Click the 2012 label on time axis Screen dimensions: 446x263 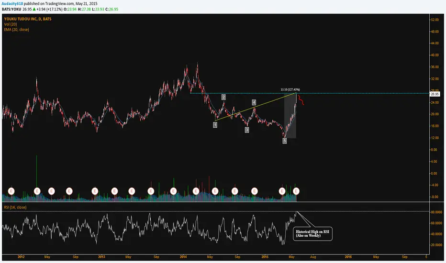tap(21, 257)
